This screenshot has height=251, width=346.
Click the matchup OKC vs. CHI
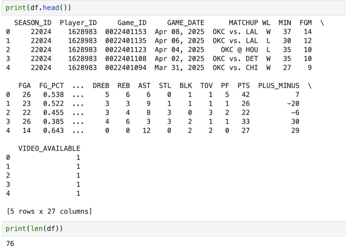point(235,68)
